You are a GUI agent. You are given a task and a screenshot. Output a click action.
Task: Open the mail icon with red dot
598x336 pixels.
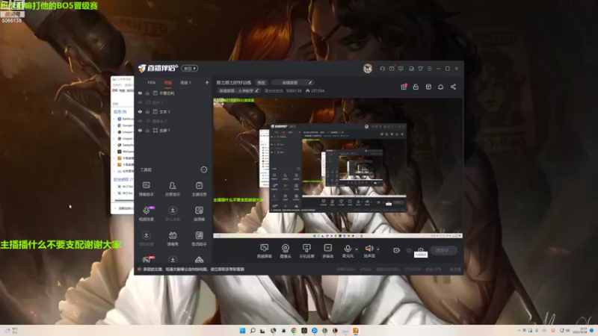tap(392, 69)
